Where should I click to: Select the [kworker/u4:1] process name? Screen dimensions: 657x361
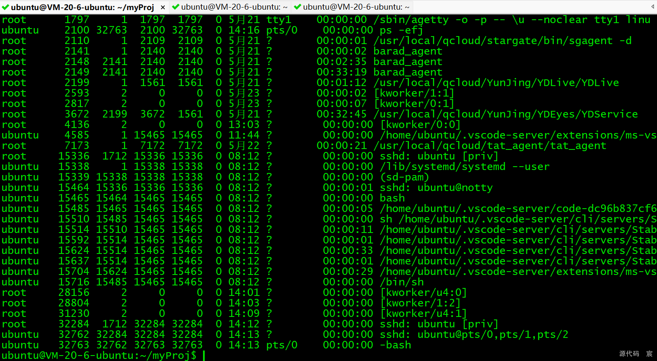point(423,314)
